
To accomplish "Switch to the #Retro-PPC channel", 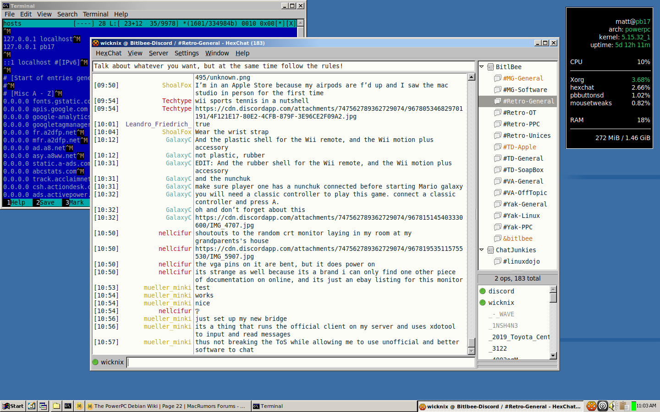I will [x=521, y=124].
